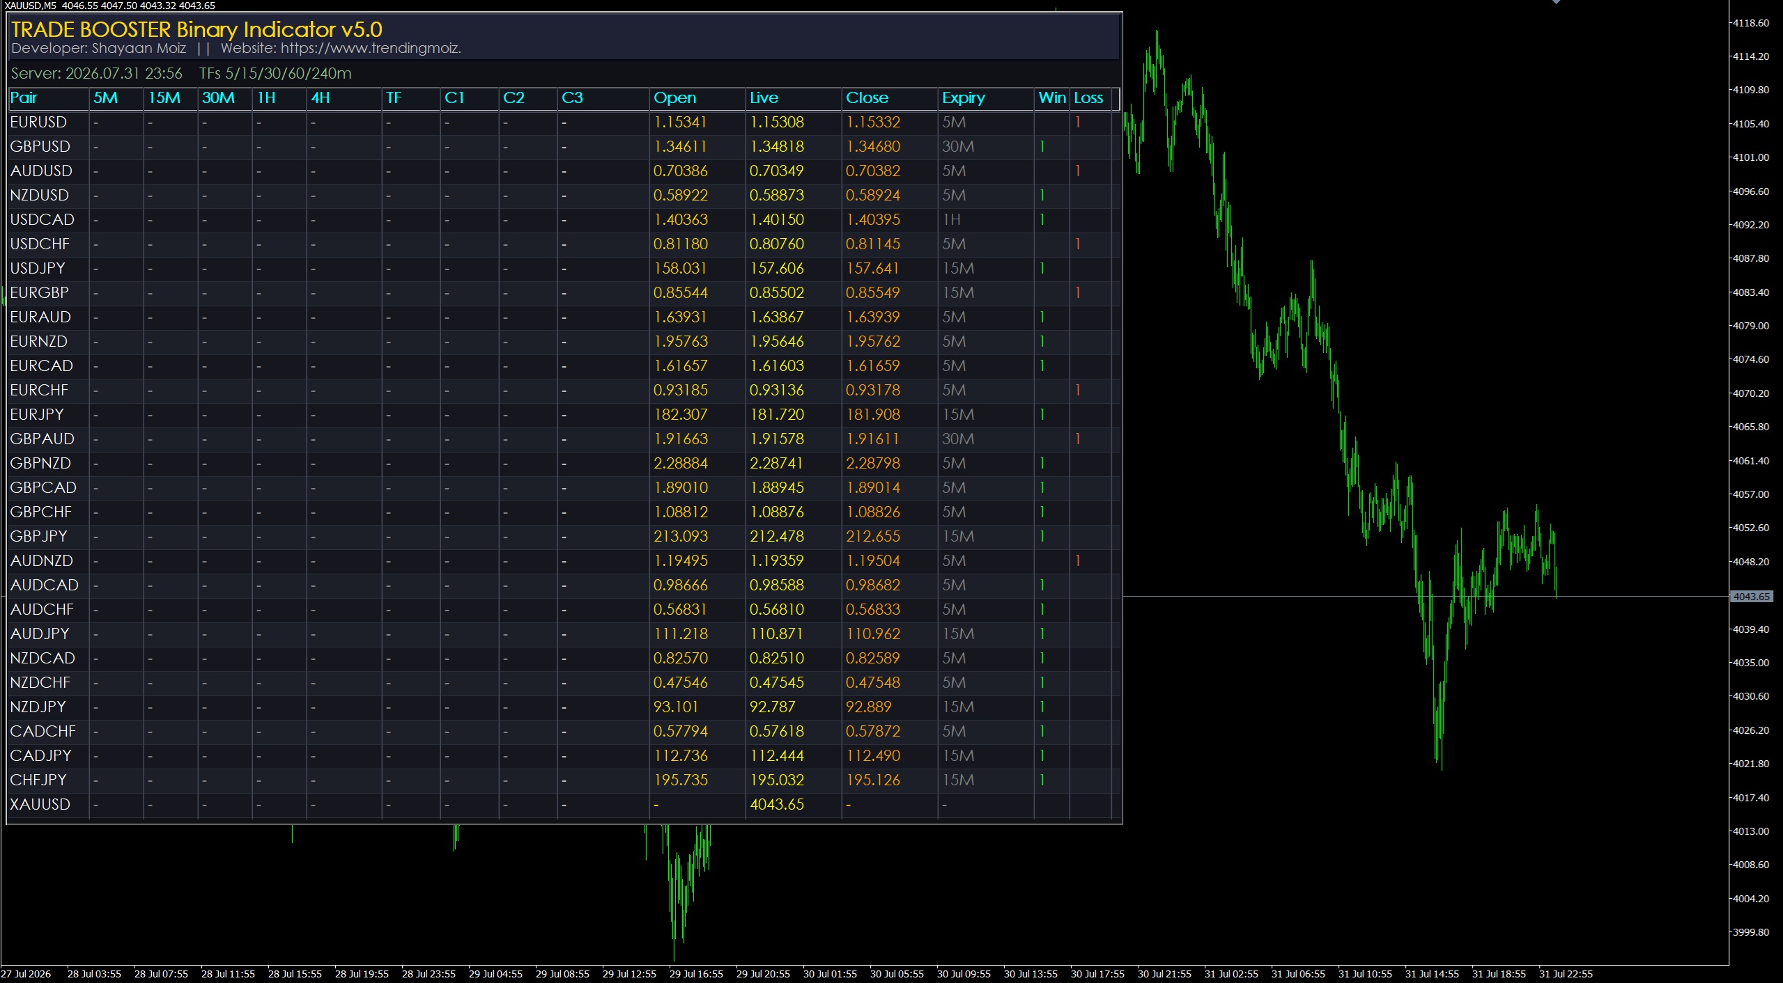
Task: Click USDCAD expiry value 1H
Action: 951,219
